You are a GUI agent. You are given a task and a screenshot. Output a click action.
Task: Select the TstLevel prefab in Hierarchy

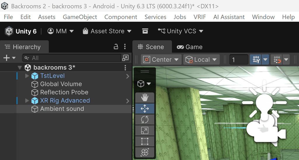53,76
